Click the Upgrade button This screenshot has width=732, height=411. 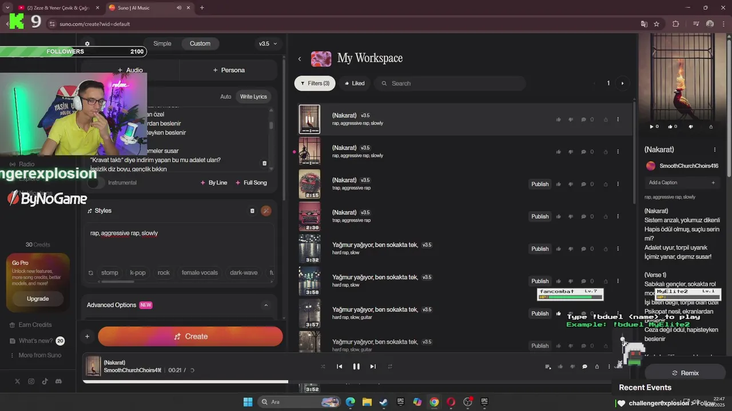[38, 299]
